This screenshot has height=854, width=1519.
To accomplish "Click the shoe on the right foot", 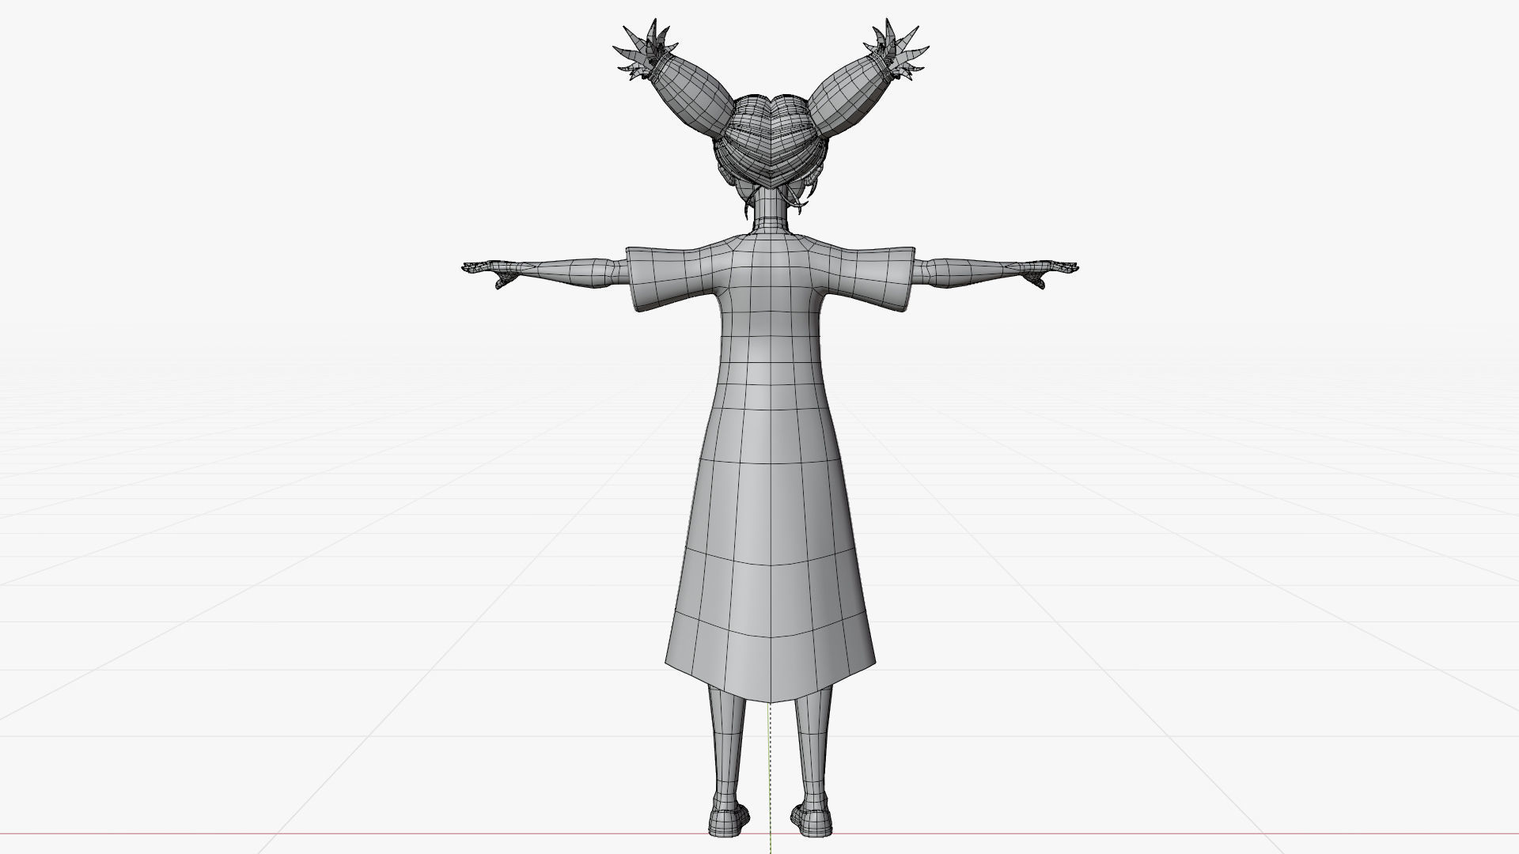I will [813, 817].
